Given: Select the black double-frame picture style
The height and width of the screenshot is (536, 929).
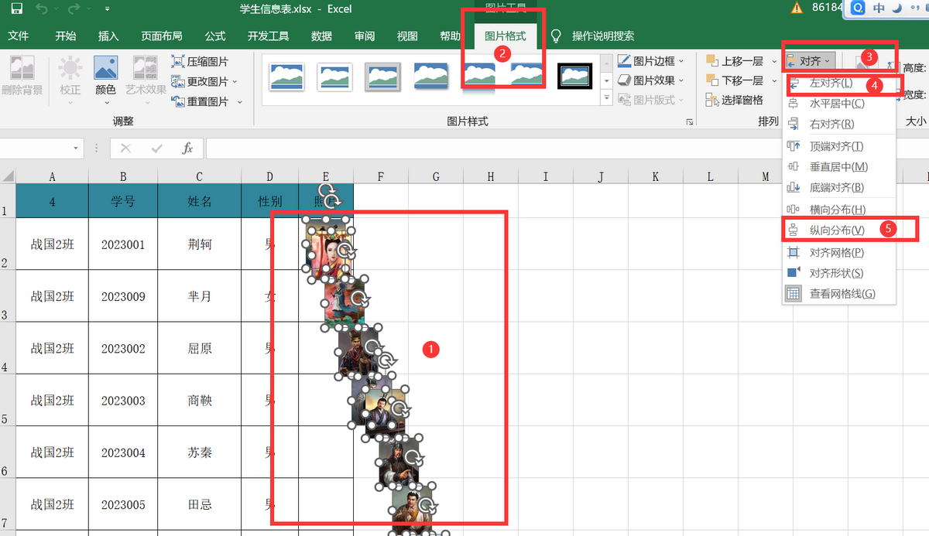Looking at the screenshot, I should click(575, 76).
